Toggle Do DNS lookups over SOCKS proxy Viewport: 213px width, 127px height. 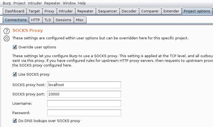point(15,121)
